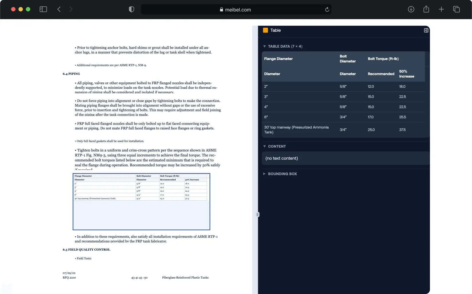Open the privacy report shield
The width and height of the screenshot is (472, 294).
coord(131,9)
